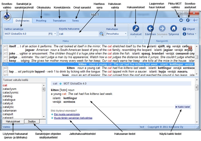Select the 'keep' extended result row

(x=99, y=61)
